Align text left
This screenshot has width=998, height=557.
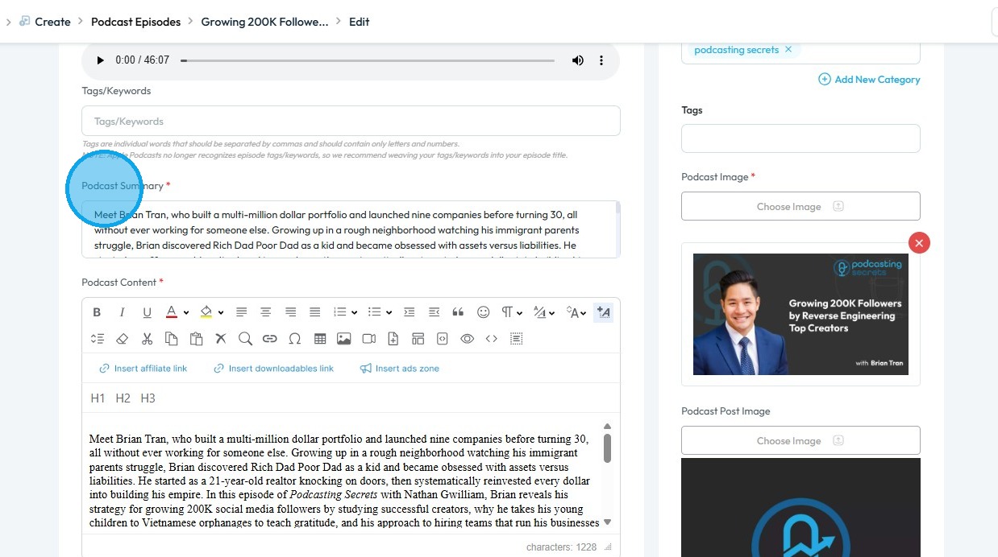pos(241,312)
